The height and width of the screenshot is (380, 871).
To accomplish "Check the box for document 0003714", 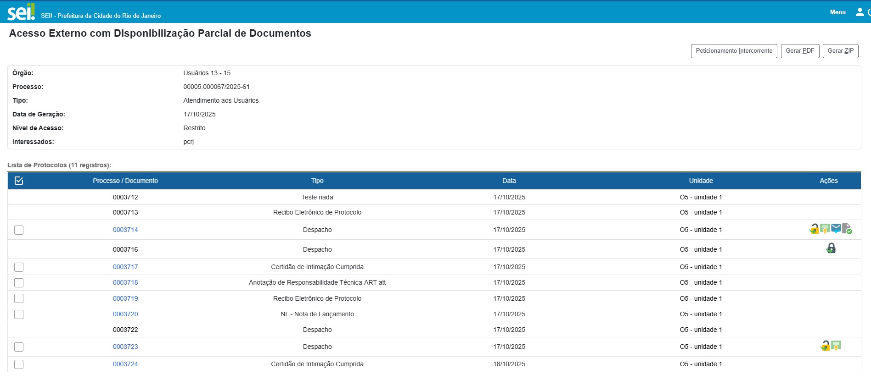I will [19, 230].
